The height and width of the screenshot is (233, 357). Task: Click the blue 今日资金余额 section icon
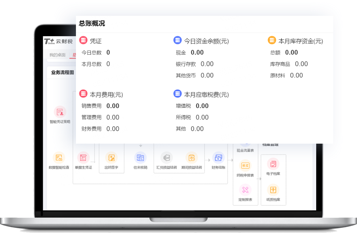pos(177,40)
